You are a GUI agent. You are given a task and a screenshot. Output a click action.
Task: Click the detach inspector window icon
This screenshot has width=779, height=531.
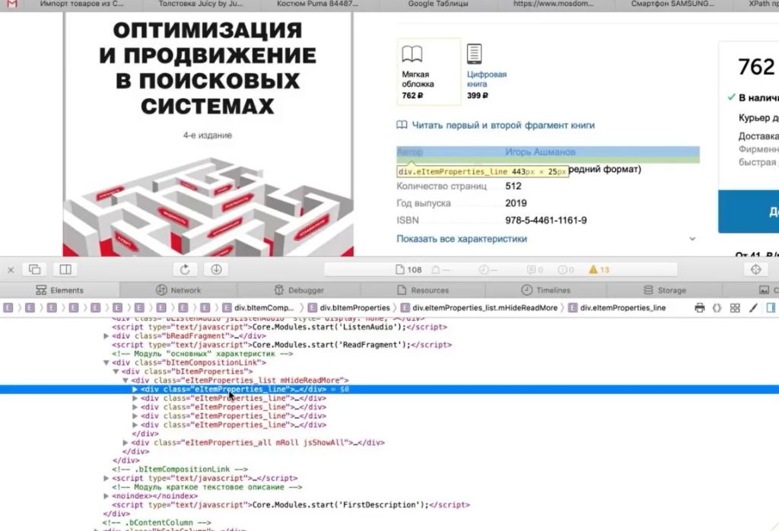(35, 269)
